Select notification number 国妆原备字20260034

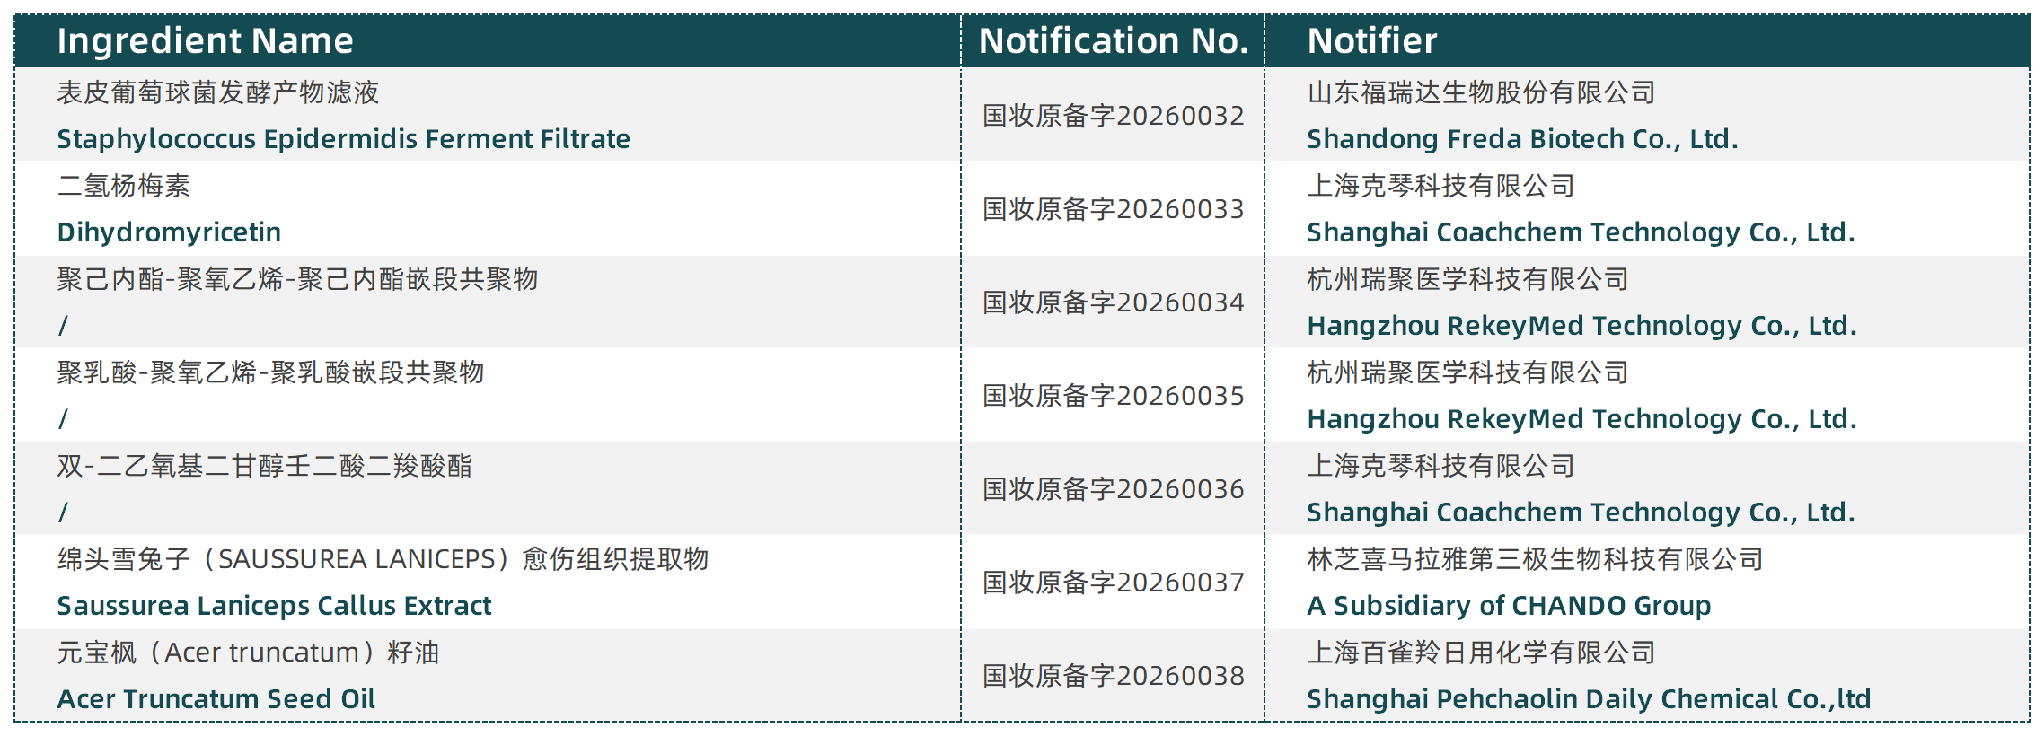pos(1113,302)
